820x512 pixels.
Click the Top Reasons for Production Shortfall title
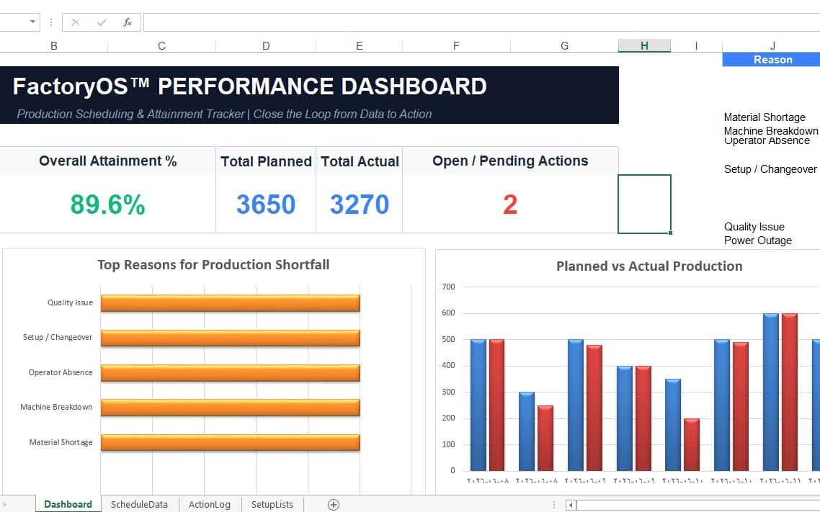pyautogui.click(x=213, y=265)
